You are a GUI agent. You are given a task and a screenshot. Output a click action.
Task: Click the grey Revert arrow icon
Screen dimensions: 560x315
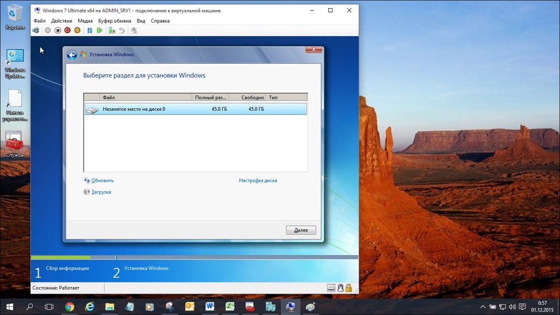coord(122,31)
